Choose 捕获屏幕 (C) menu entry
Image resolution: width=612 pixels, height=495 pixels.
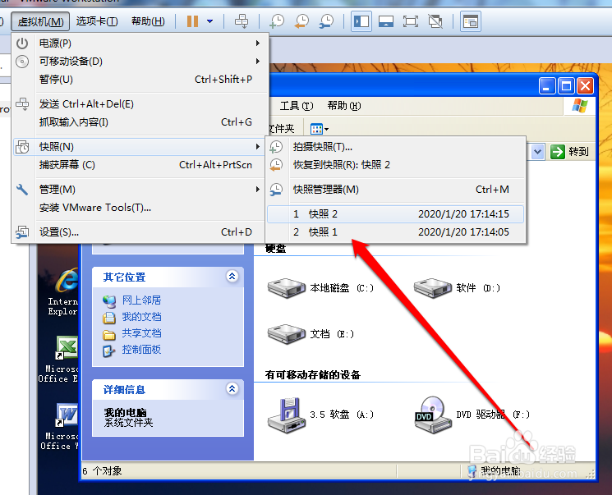click(140, 165)
